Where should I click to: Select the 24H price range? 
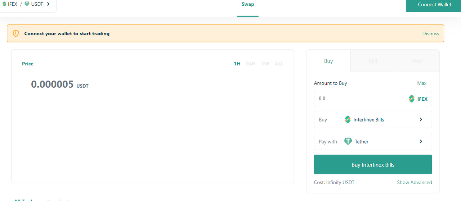coord(251,64)
